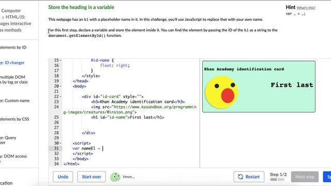Click 'First last' heading in preview
Image resolution: width=331 pixels, height=186 pixels.
click(292, 85)
